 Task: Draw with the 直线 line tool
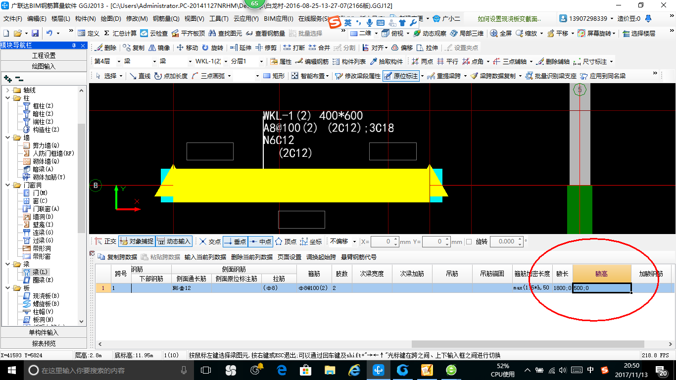click(140, 76)
